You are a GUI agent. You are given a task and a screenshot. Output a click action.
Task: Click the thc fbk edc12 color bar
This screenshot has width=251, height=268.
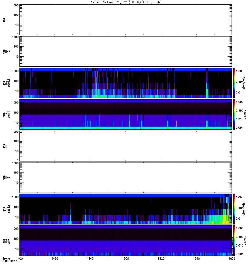point(234,209)
